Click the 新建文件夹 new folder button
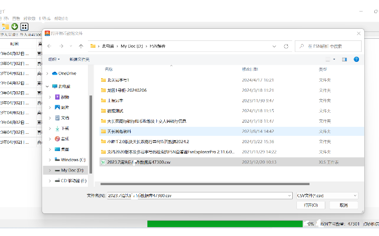Viewport: 379px width, 236px height. click(x=79, y=59)
